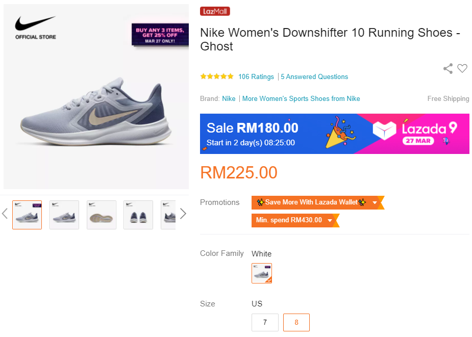Add product to wishlist heart icon
Image resolution: width=472 pixels, height=337 pixels.
coord(462,68)
